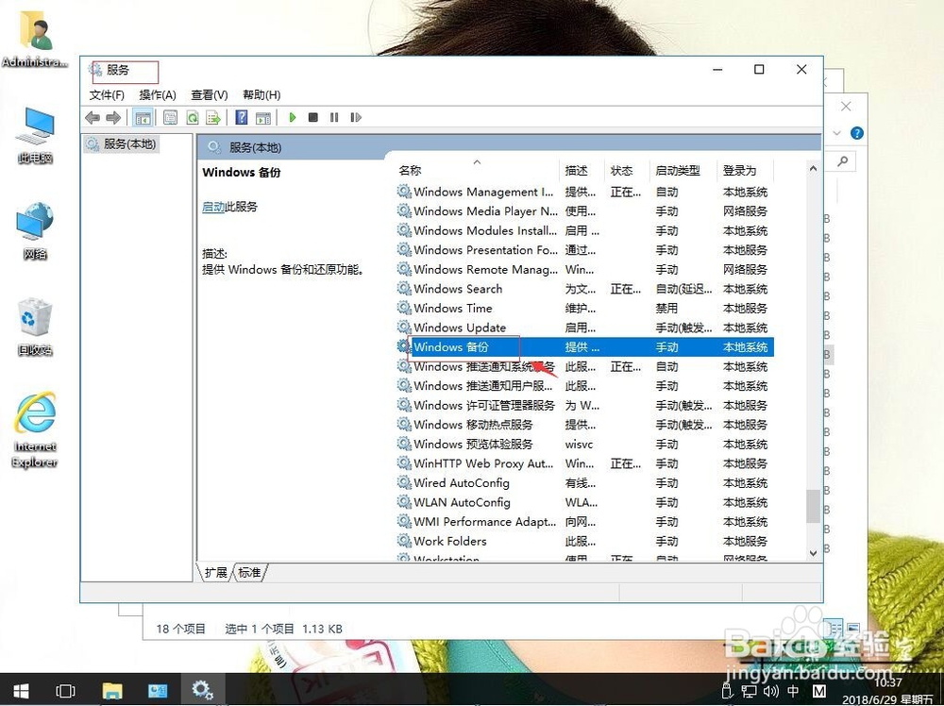944x706 pixels.
Task: Open the 查看(V) menu
Action: [209, 94]
